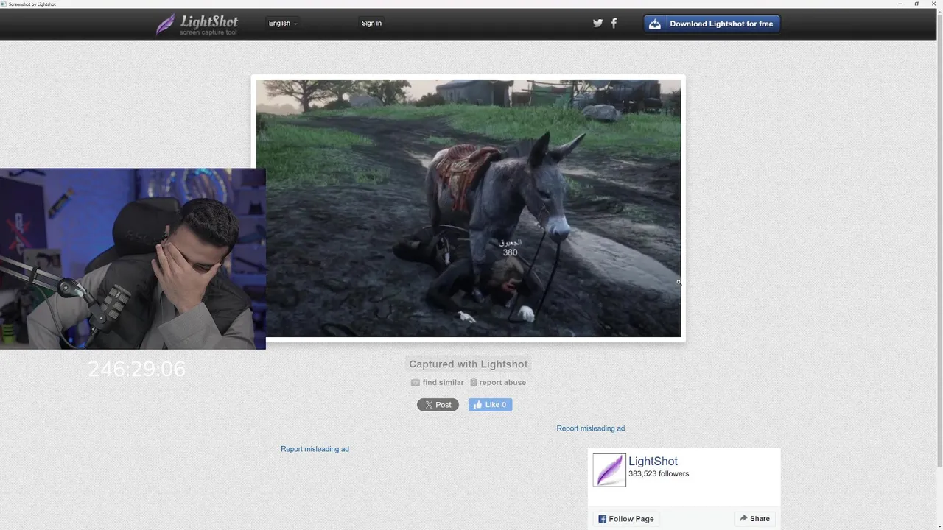The image size is (943, 530).
Task: Click the 383,523 followers text
Action: point(659,474)
